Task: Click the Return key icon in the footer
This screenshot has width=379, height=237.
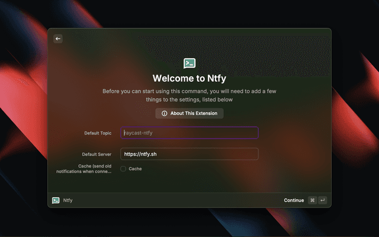Action: pos(323,200)
